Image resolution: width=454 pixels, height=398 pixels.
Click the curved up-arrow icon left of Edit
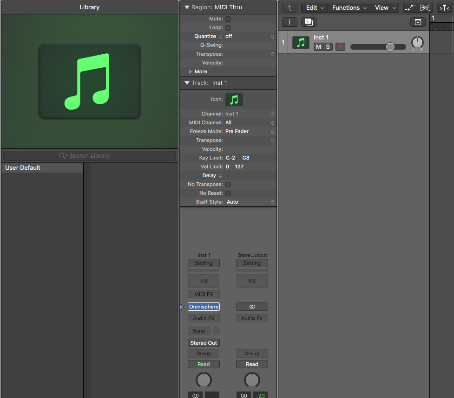[290, 8]
